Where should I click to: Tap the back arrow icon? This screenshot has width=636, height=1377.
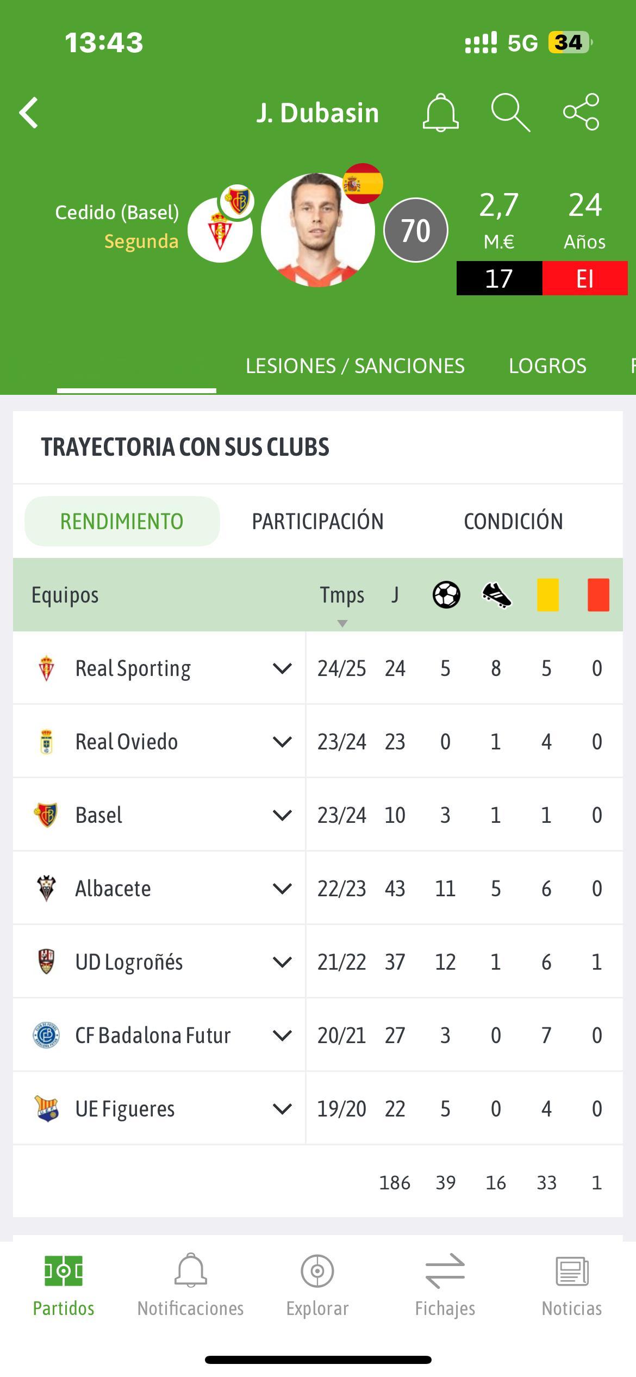tap(29, 113)
